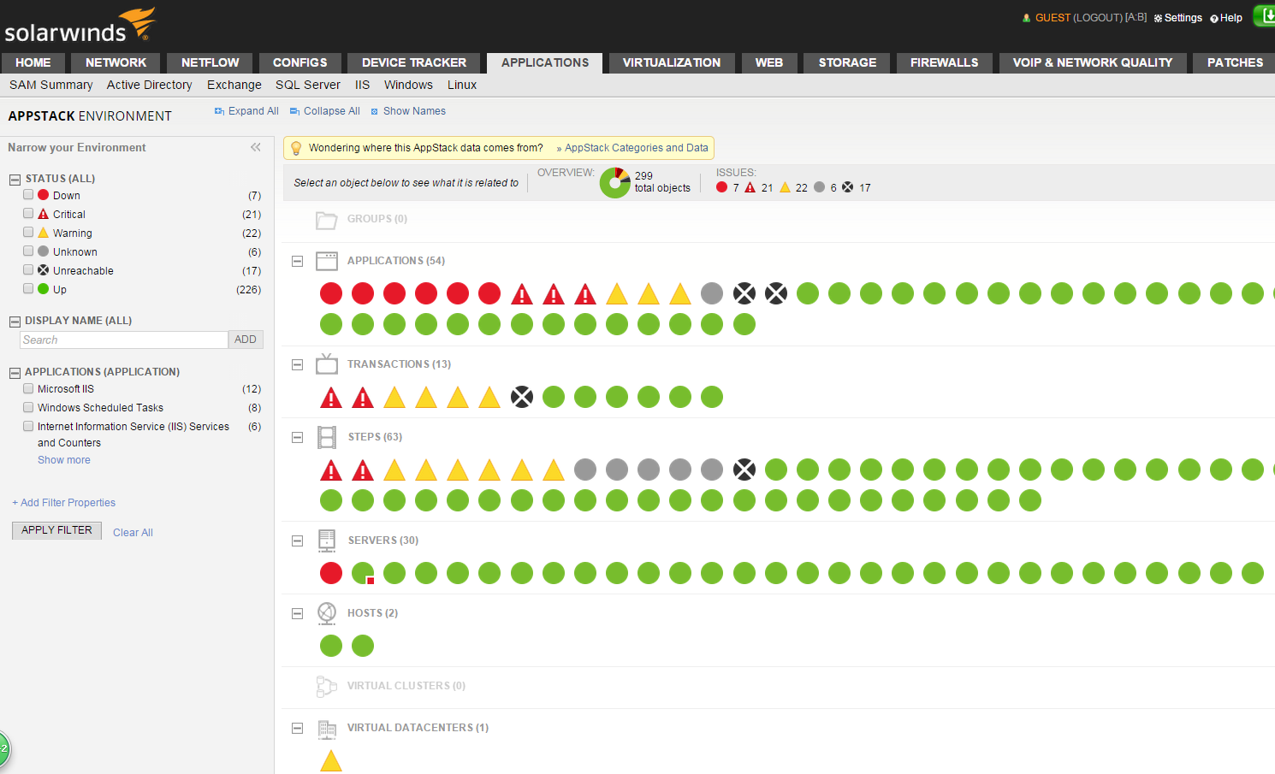Open the NETWORK tab
Viewport: 1275px width, 774px height.
tap(116, 62)
